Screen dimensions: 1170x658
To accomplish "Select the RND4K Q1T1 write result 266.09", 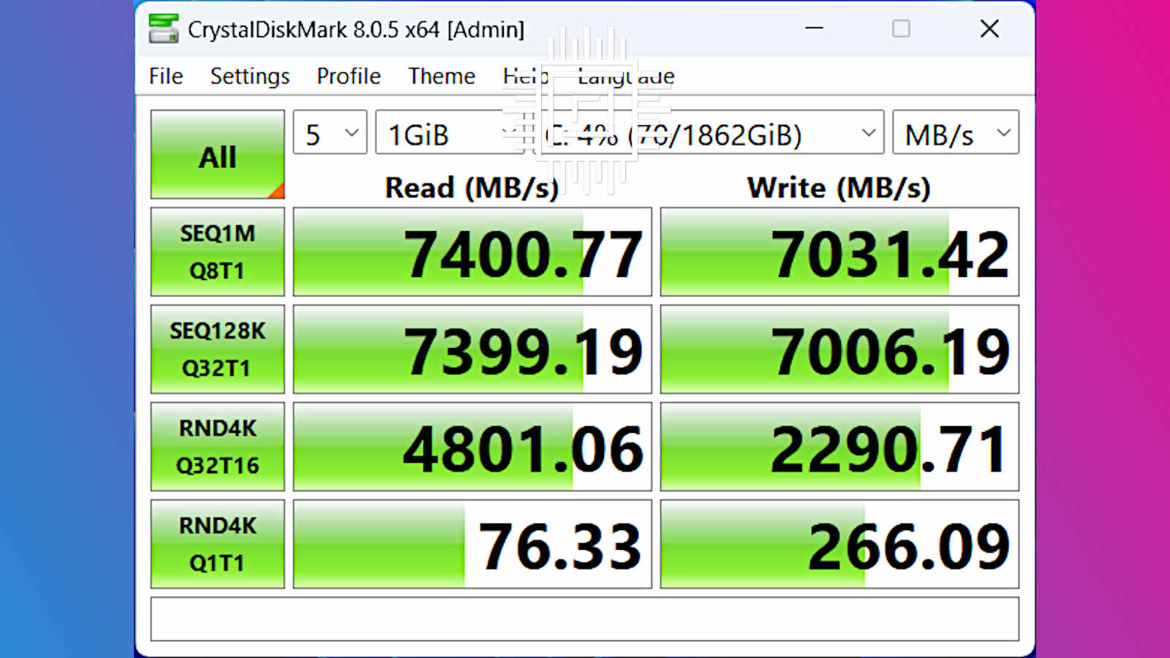I will pyautogui.click(x=838, y=544).
